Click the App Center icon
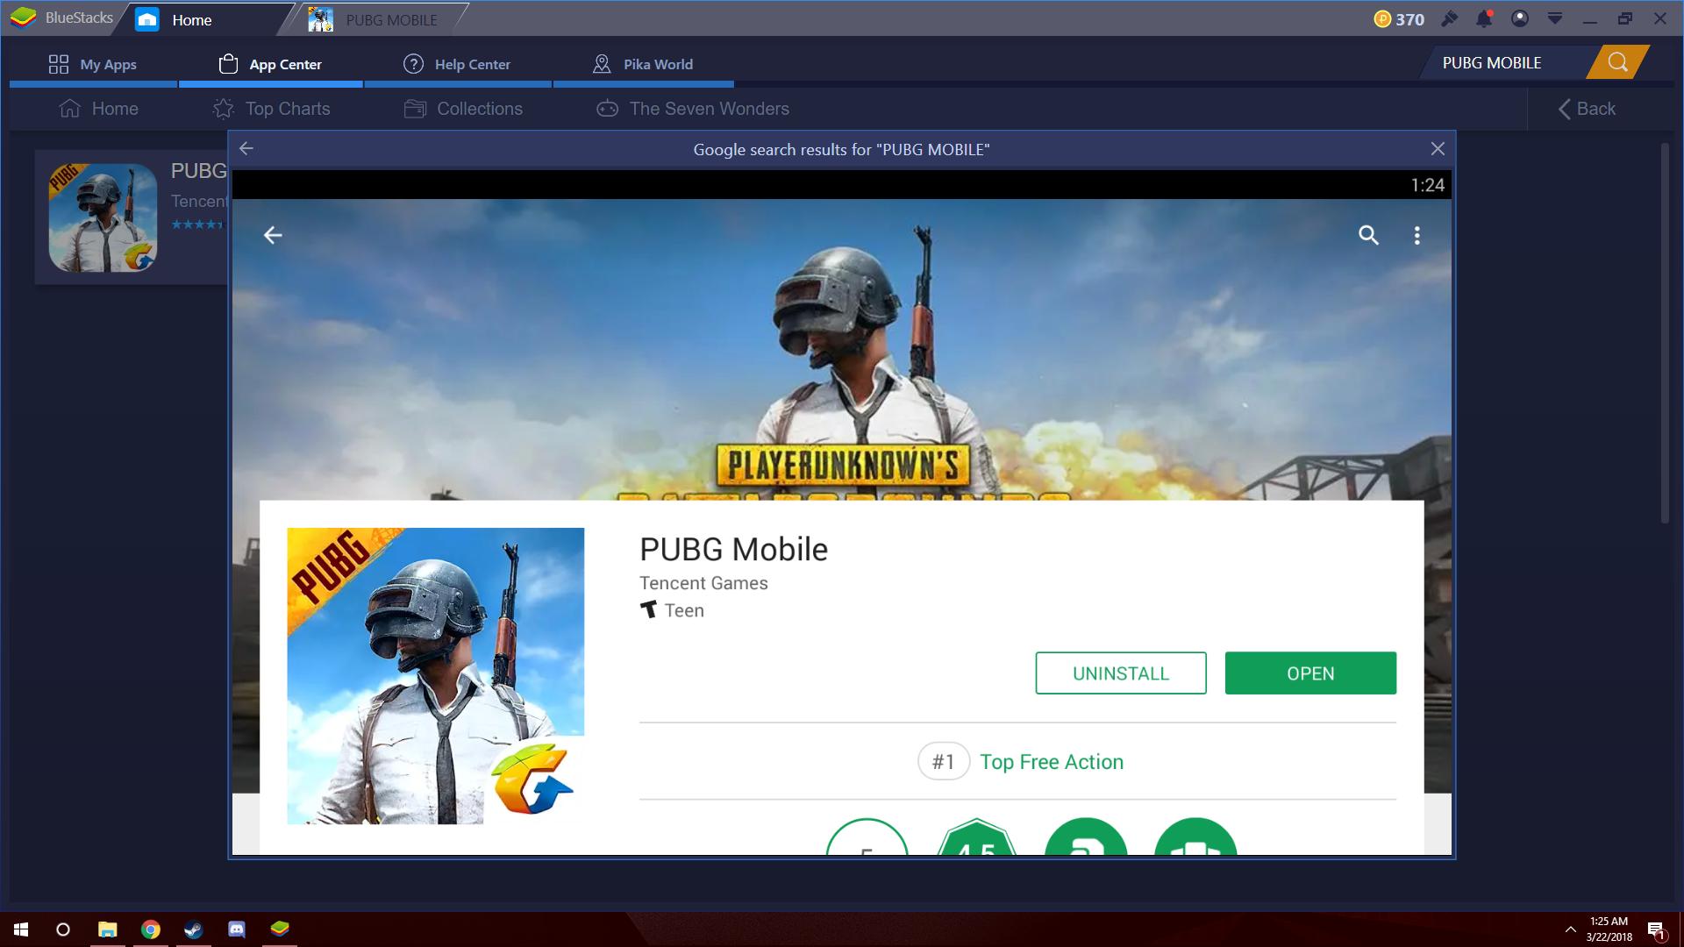Viewport: 1684px width, 947px height. (228, 62)
